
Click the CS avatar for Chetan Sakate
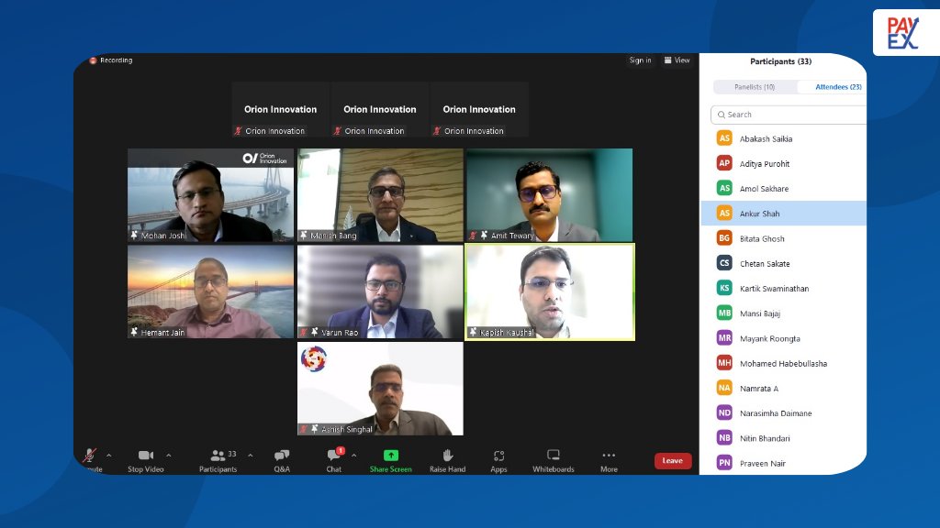coord(724,263)
